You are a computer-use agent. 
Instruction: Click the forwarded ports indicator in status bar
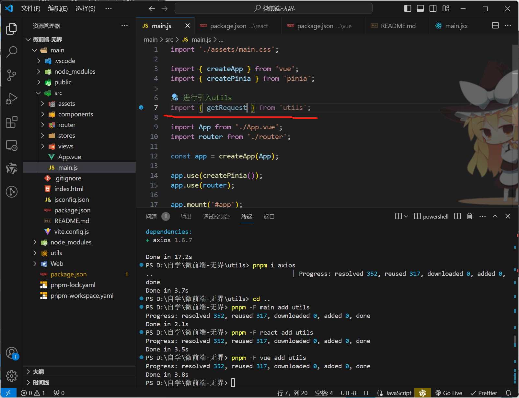click(59, 393)
